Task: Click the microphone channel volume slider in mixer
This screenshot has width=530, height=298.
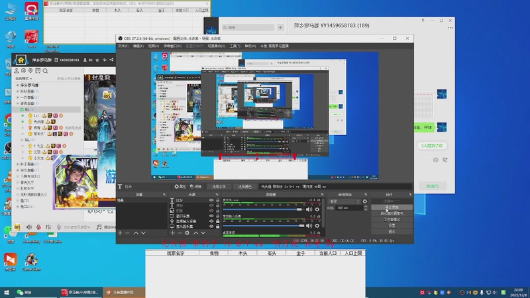Action: click(262, 209)
